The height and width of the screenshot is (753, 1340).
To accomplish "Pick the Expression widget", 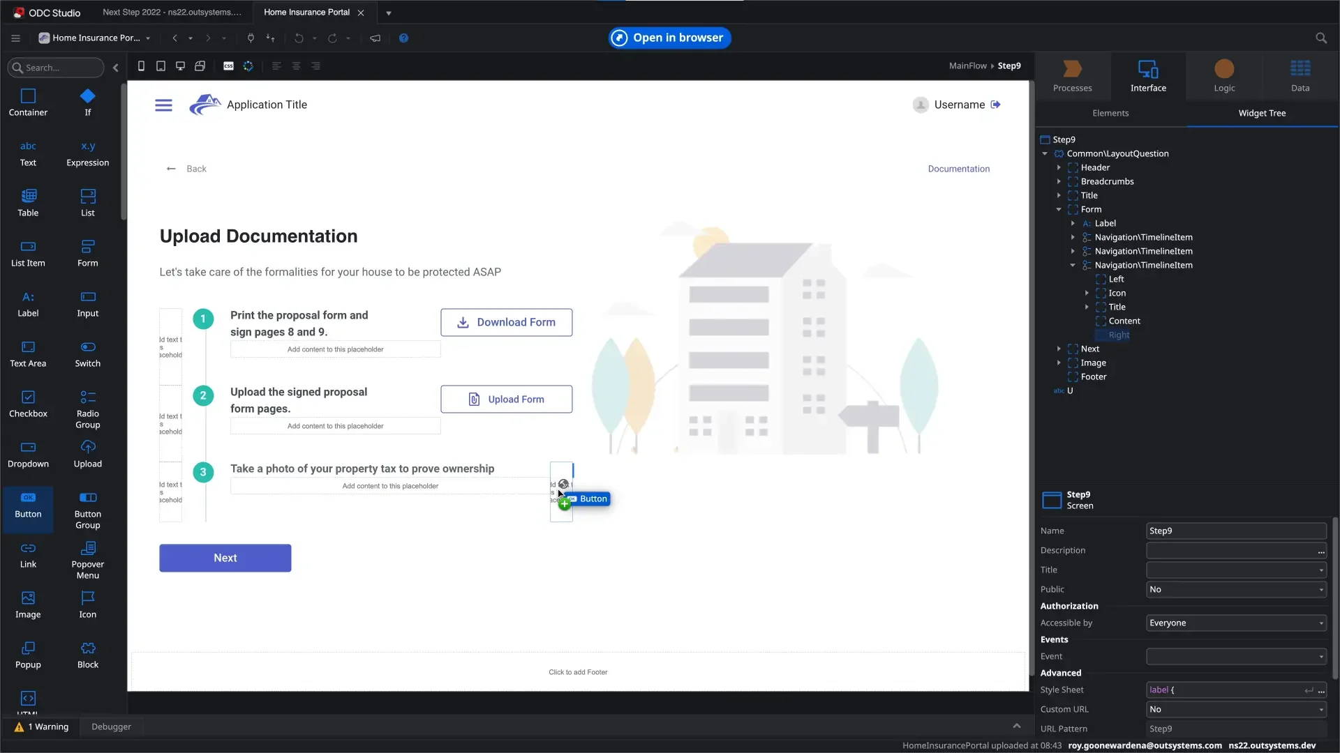I will tap(87, 153).
